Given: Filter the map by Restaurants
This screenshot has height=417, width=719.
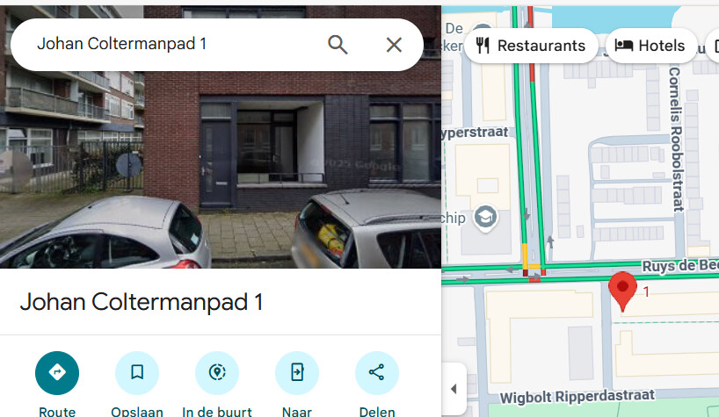Looking at the screenshot, I should click(531, 46).
